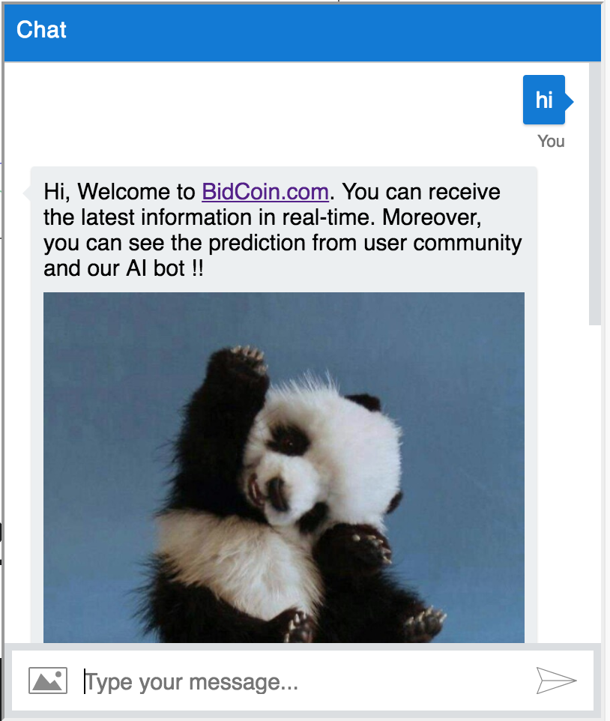Focus the 'Type your message...' field
The height and width of the screenshot is (721, 610).
point(304,681)
